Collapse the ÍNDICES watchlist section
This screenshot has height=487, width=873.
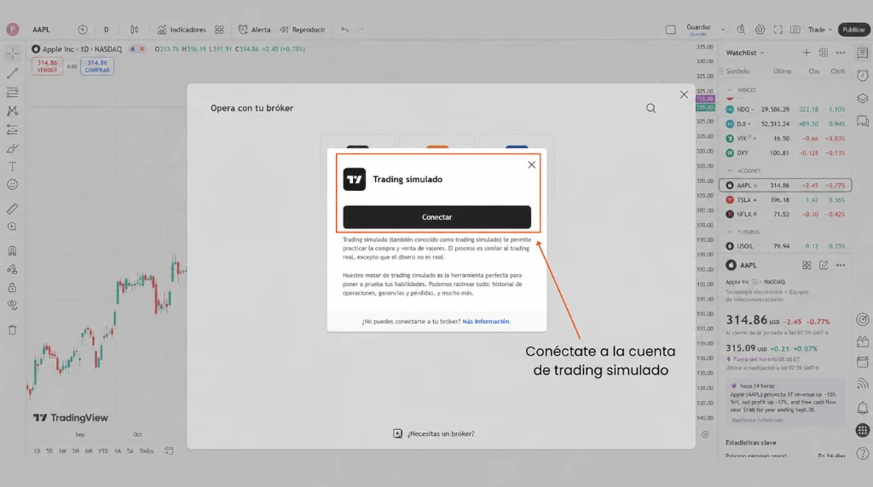click(x=730, y=89)
